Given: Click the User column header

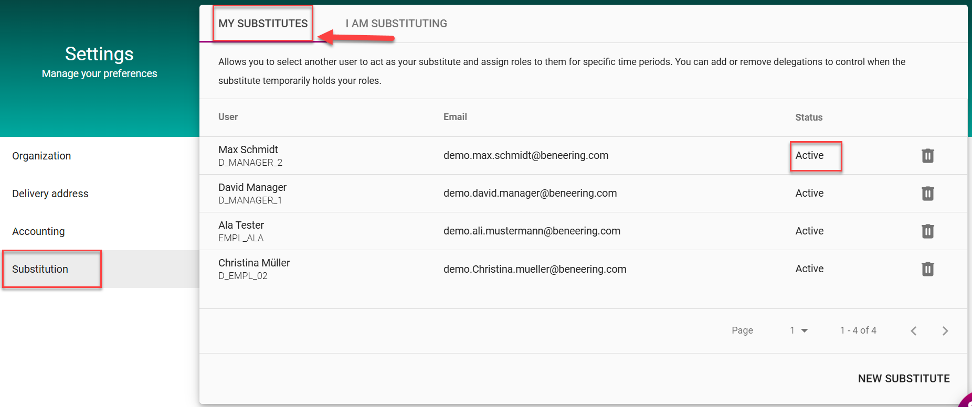Looking at the screenshot, I should coord(228,117).
